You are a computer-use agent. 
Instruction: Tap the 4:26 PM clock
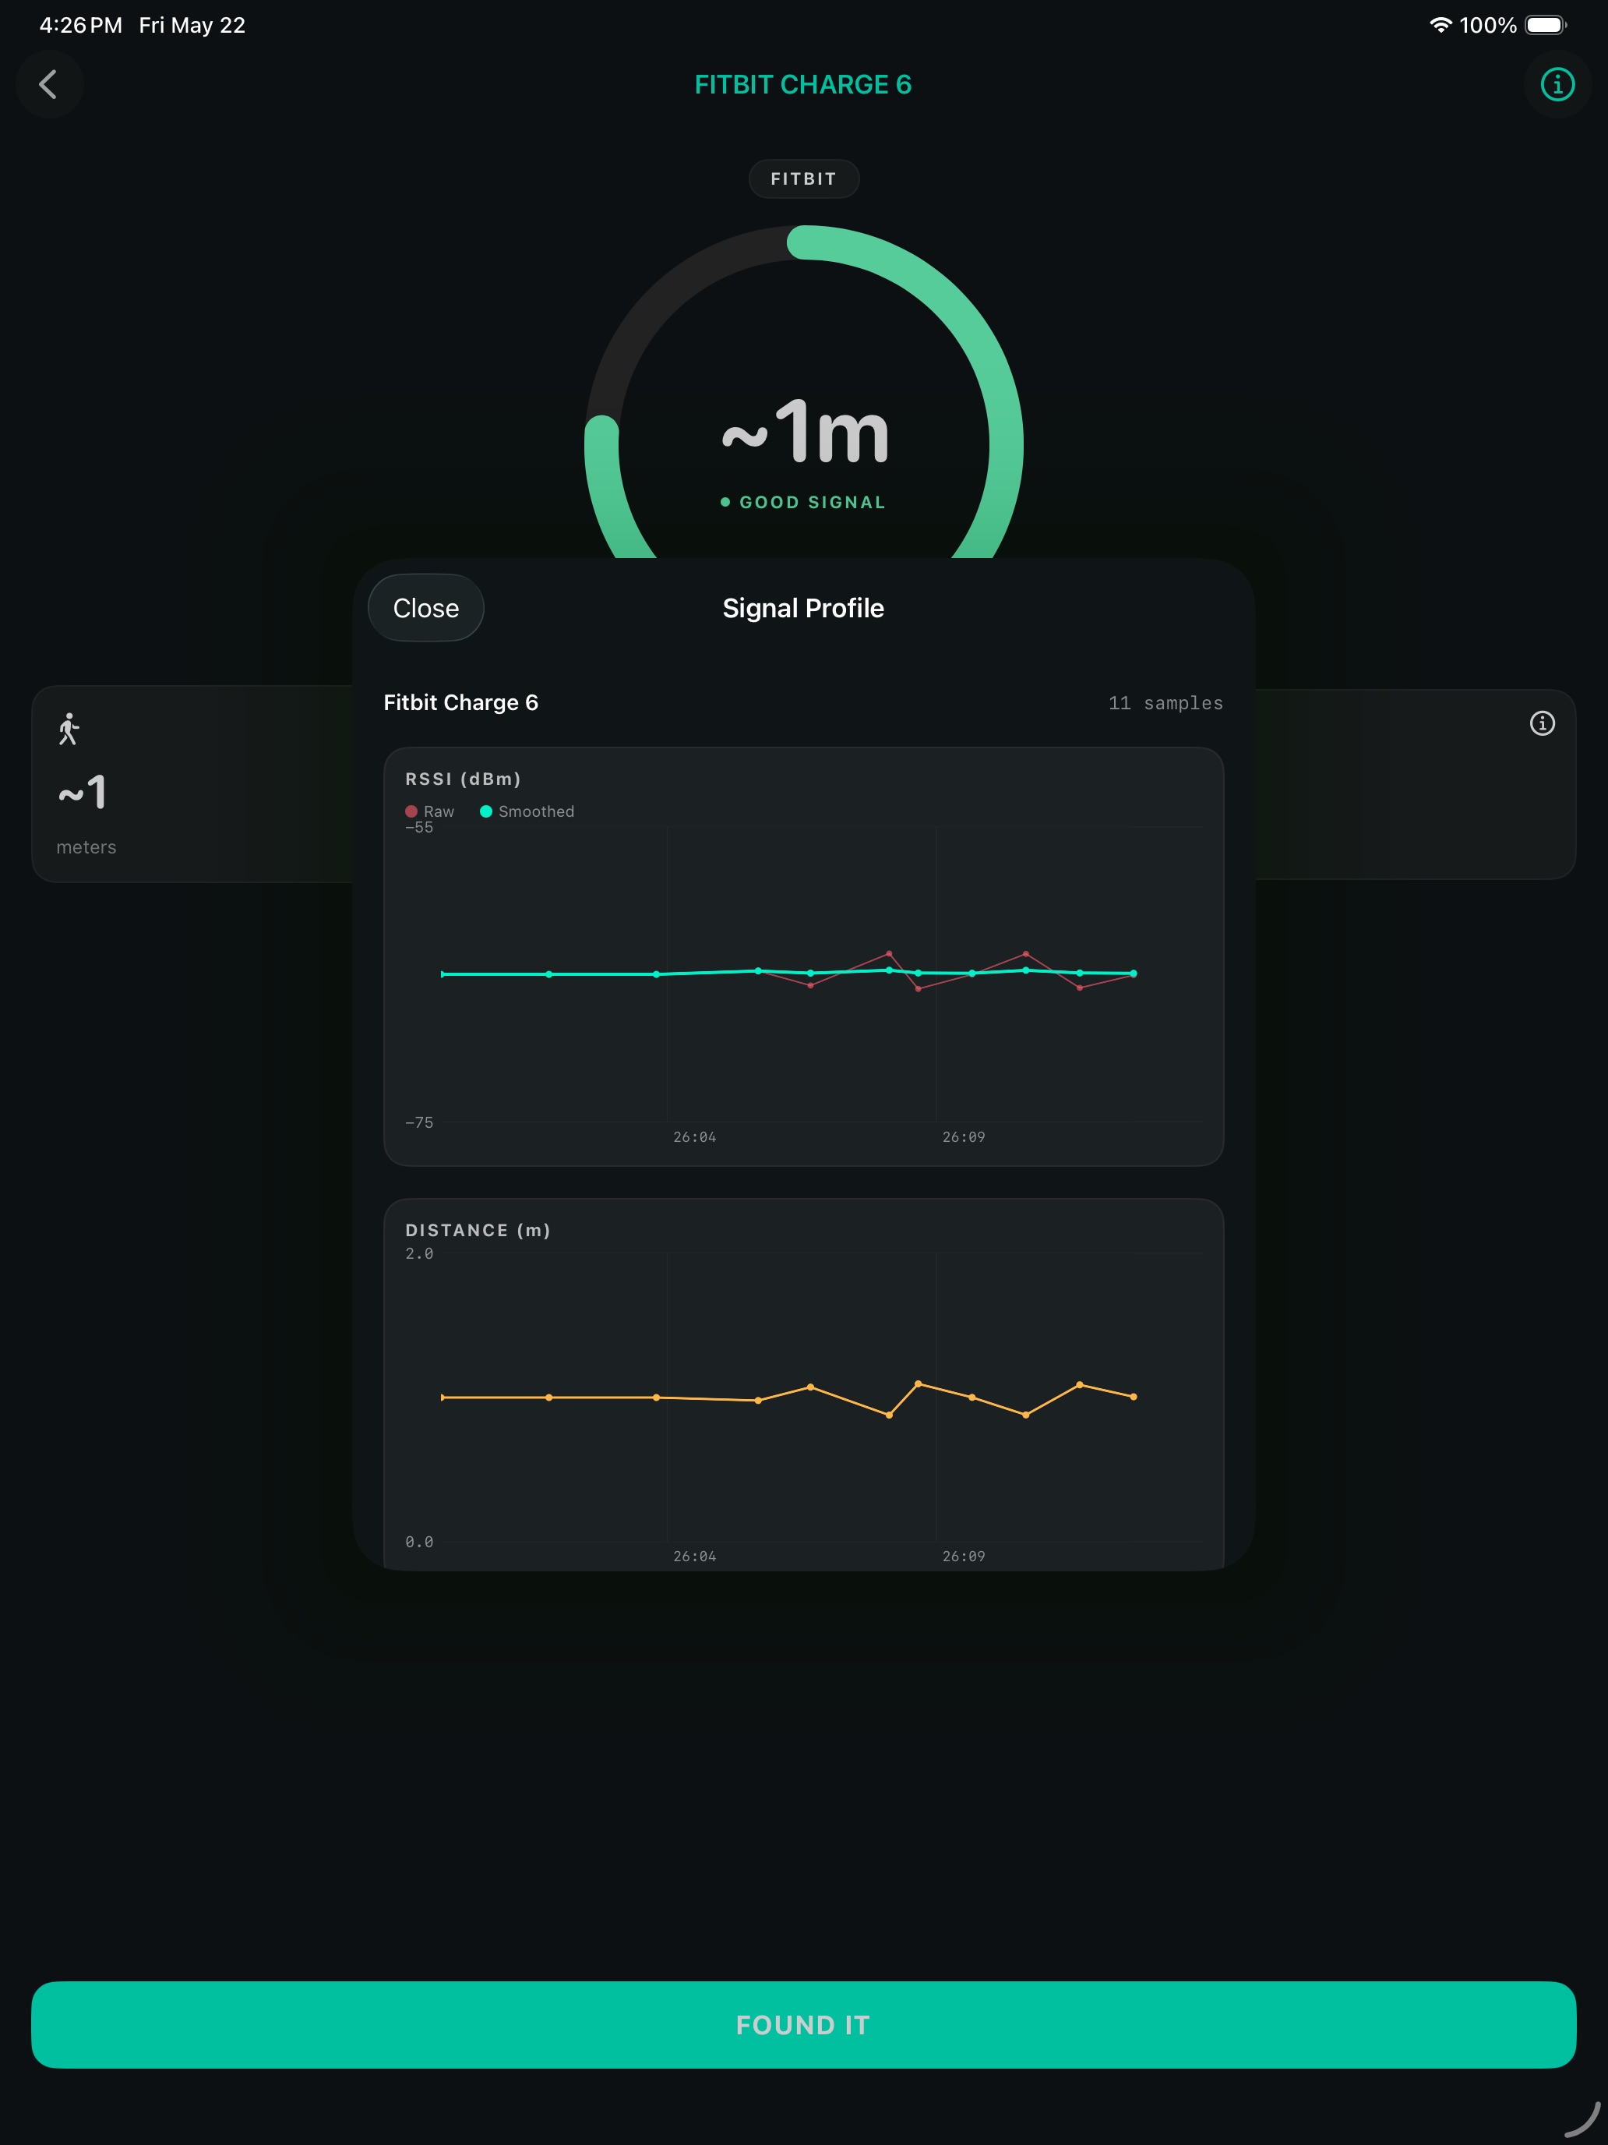(80, 25)
